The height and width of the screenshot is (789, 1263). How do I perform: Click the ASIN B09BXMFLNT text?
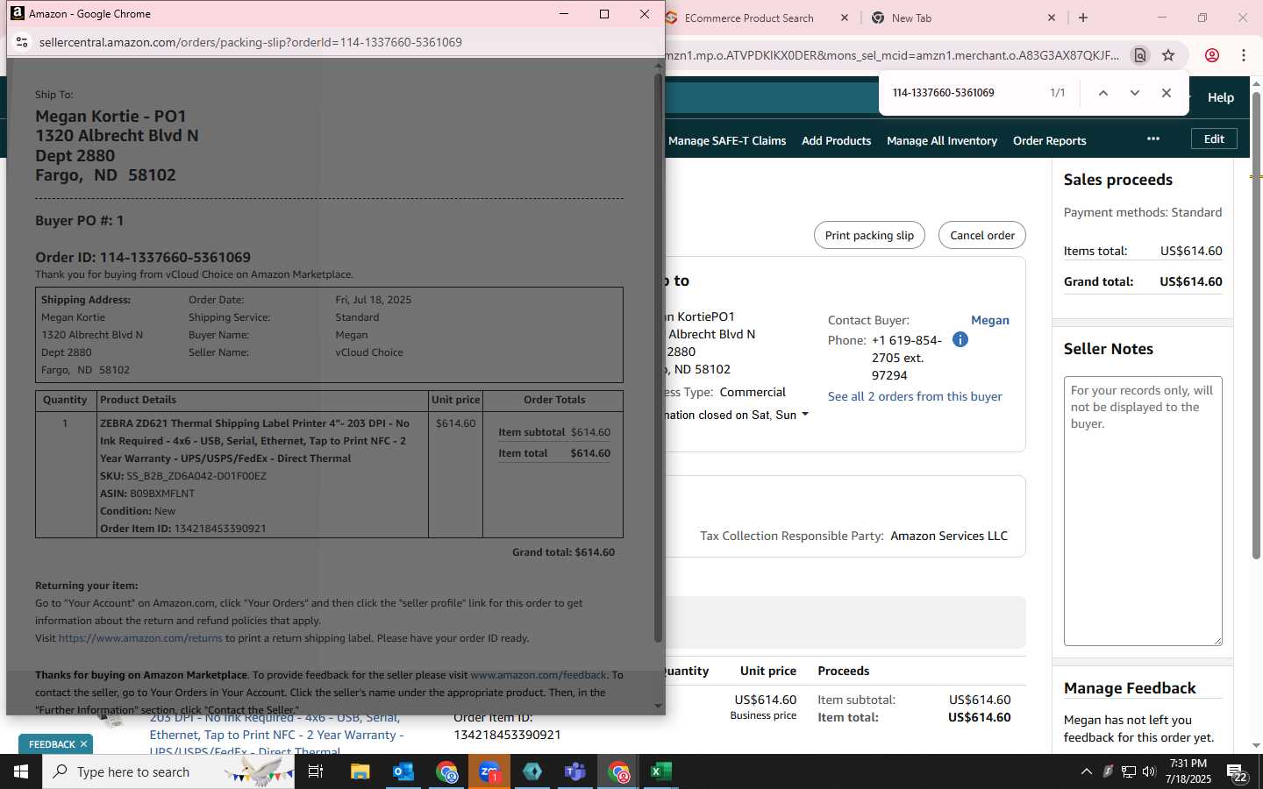coord(147,494)
